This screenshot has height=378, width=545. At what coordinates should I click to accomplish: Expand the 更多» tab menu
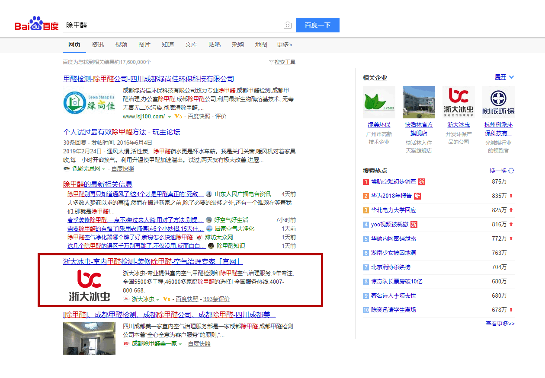285,44
